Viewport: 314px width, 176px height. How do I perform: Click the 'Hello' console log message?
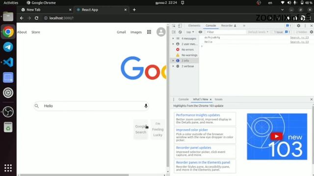(208, 42)
